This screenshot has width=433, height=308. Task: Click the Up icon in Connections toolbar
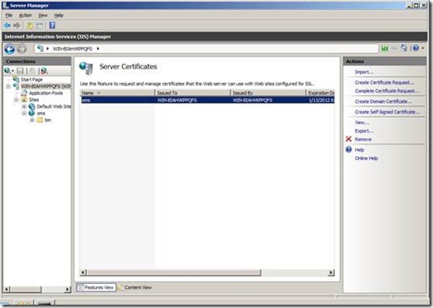(x=32, y=71)
